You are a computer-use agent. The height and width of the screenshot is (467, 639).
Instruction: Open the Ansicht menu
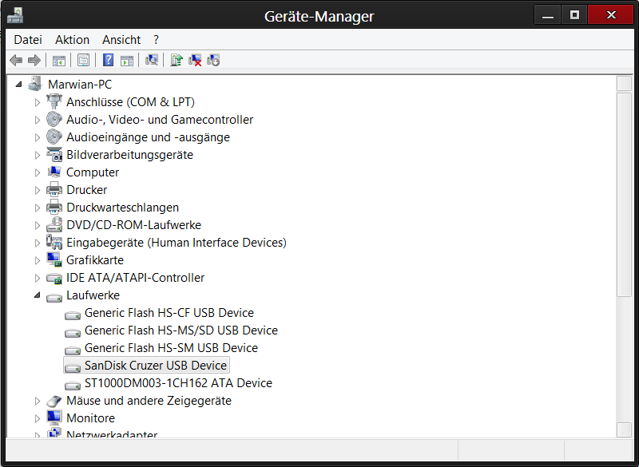click(121, 39)
